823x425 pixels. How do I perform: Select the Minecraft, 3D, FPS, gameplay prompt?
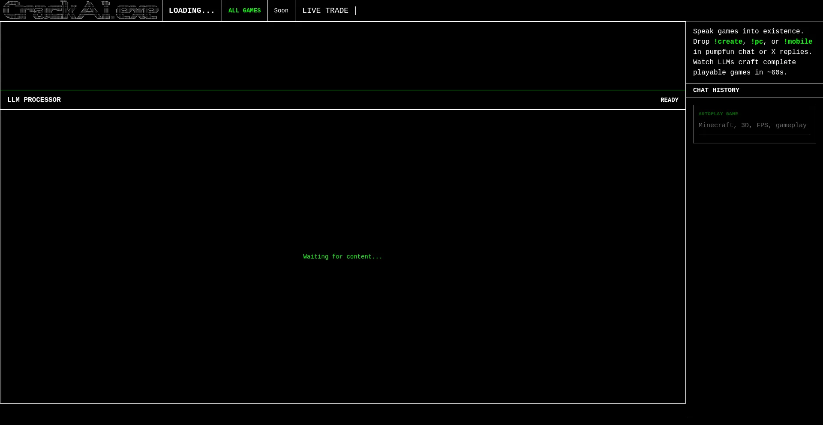point(752,125)
